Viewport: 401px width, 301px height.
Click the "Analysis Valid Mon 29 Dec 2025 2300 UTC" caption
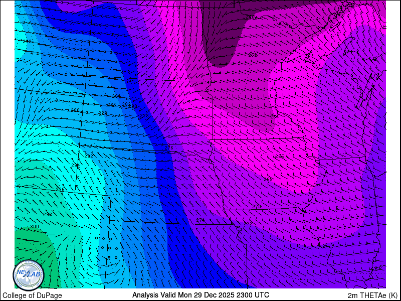click(200, 294)
